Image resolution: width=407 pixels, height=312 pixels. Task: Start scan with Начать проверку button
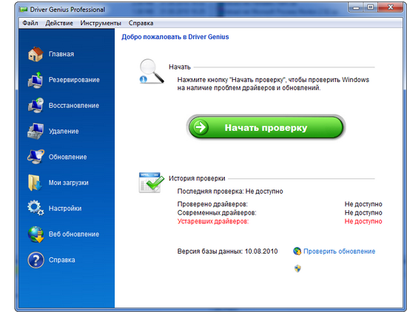point(266,128)
